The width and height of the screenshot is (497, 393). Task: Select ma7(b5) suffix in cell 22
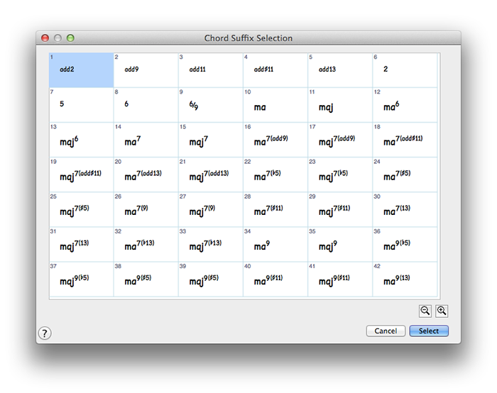[x=275, y=175]
